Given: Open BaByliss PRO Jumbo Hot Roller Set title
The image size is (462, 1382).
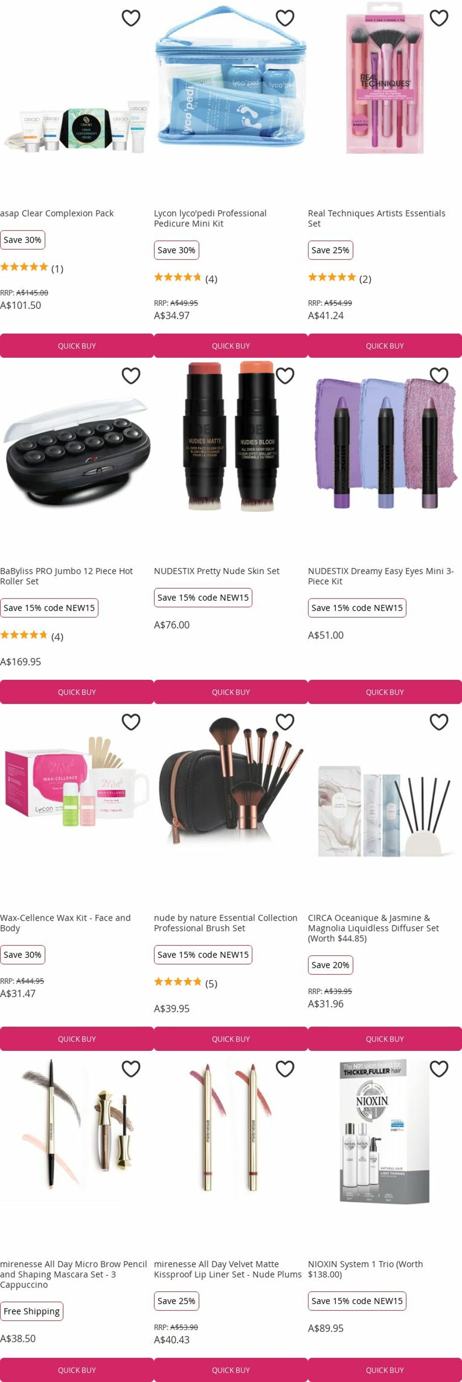Looking at the screenshot, I should 66,576.
